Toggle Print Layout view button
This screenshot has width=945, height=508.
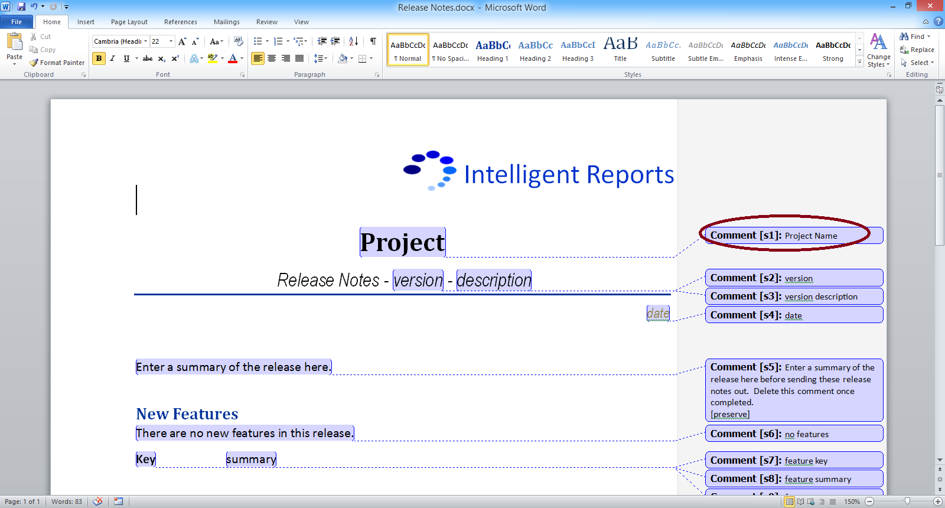(789, 502)
